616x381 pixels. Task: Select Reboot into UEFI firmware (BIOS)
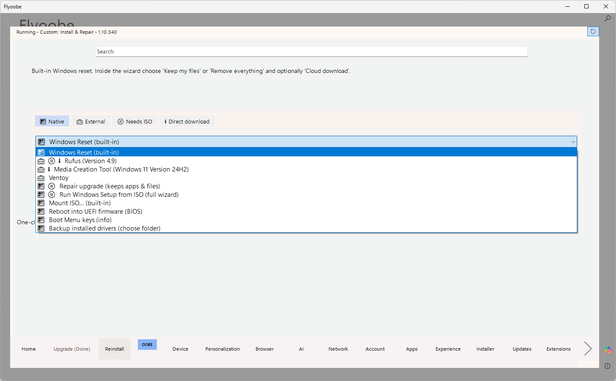pos(307,212)
